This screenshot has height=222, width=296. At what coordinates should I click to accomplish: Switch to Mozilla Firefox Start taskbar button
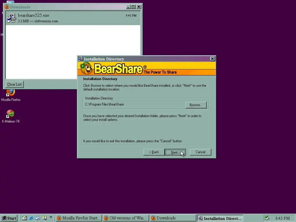79,218
